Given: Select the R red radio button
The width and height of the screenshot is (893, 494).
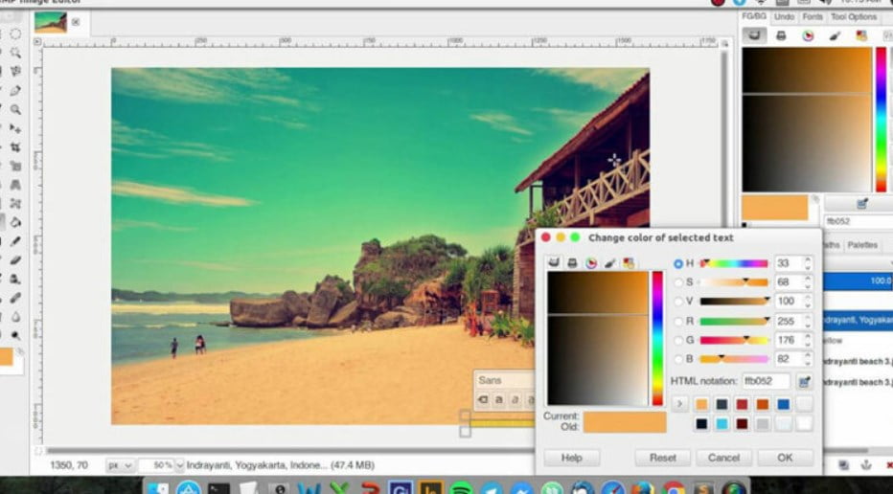Looking at the screenshot, I should coord(677,321).
